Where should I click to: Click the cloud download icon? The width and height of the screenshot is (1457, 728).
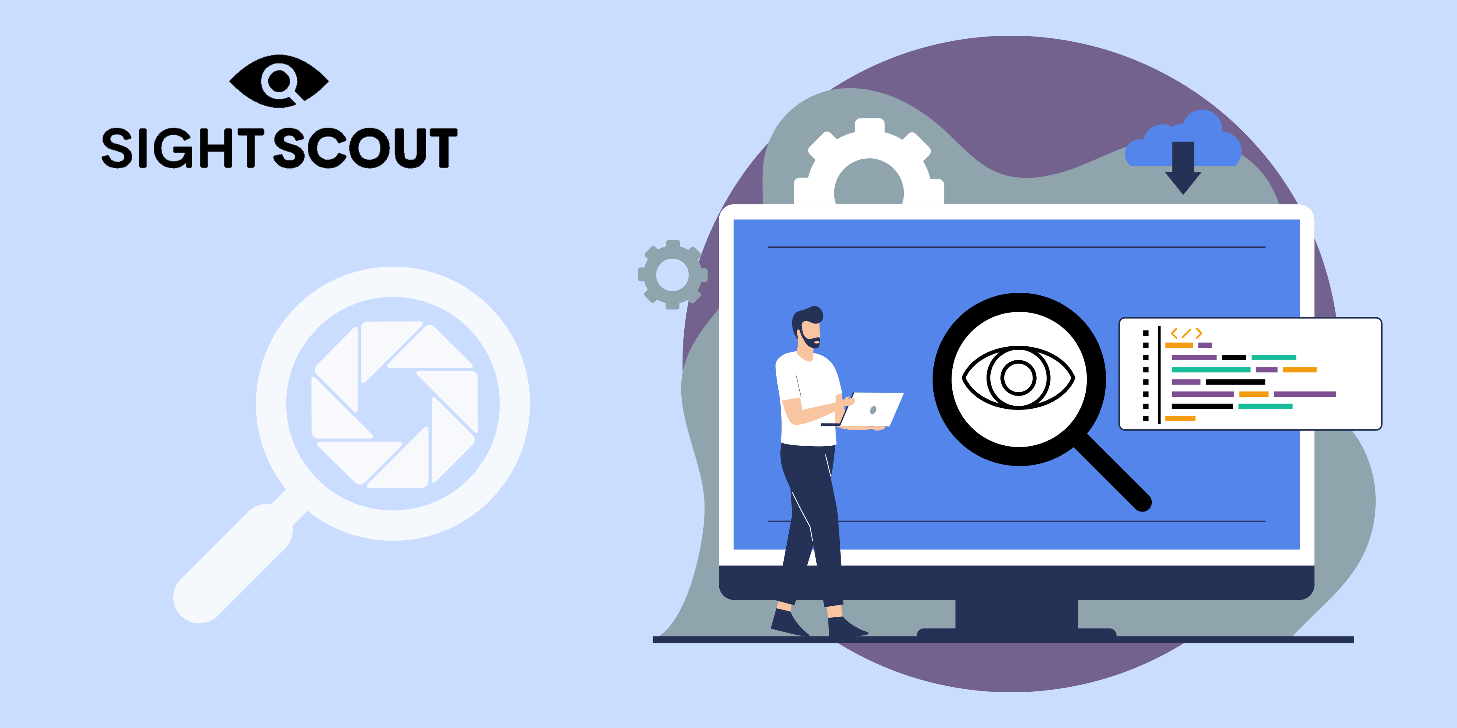click(x=1203, y=153)
